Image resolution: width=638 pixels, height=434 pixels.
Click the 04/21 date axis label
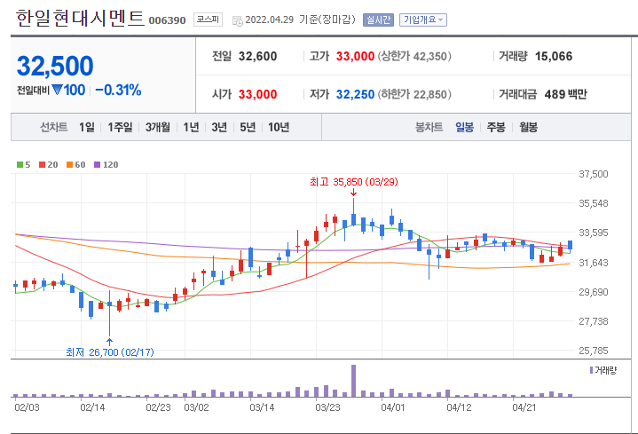[524, 407]
